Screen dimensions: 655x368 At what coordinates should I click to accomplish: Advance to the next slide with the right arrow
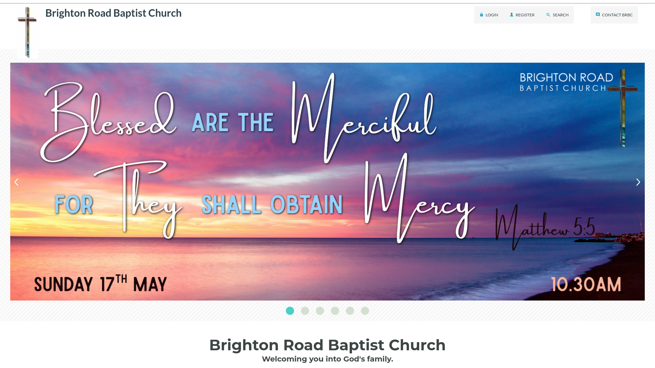tap(638, 182)
